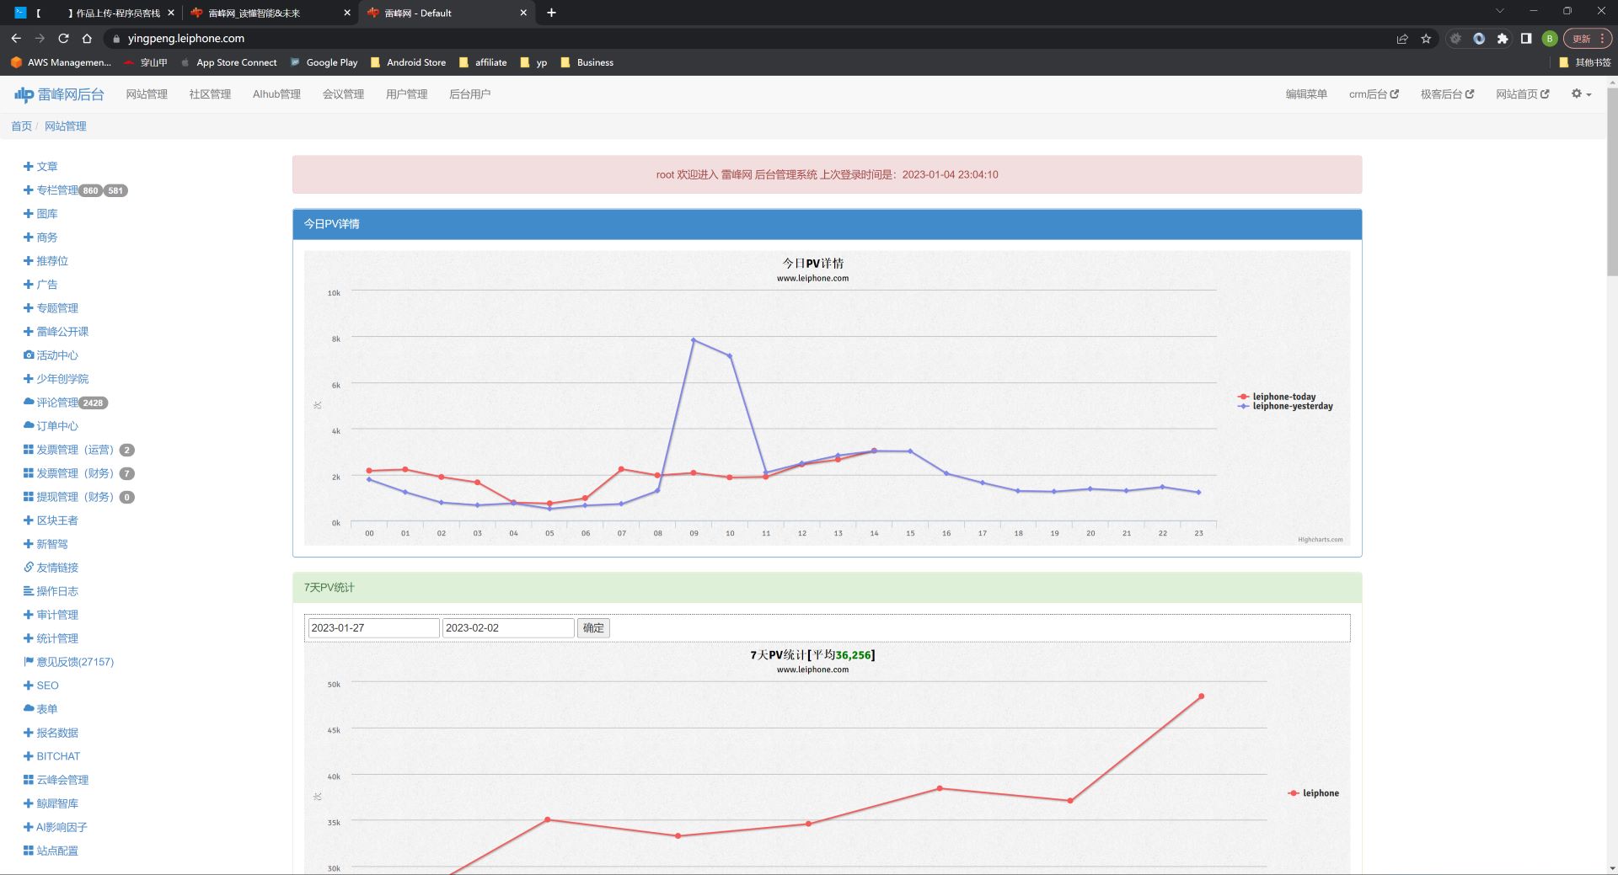1618x875 pixels.
Task: Expand the 广告 sidebar section
Action: coord(40,285)
